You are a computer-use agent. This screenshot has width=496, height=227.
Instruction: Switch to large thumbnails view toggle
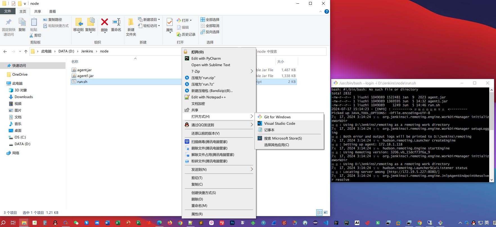pos(326,212)
